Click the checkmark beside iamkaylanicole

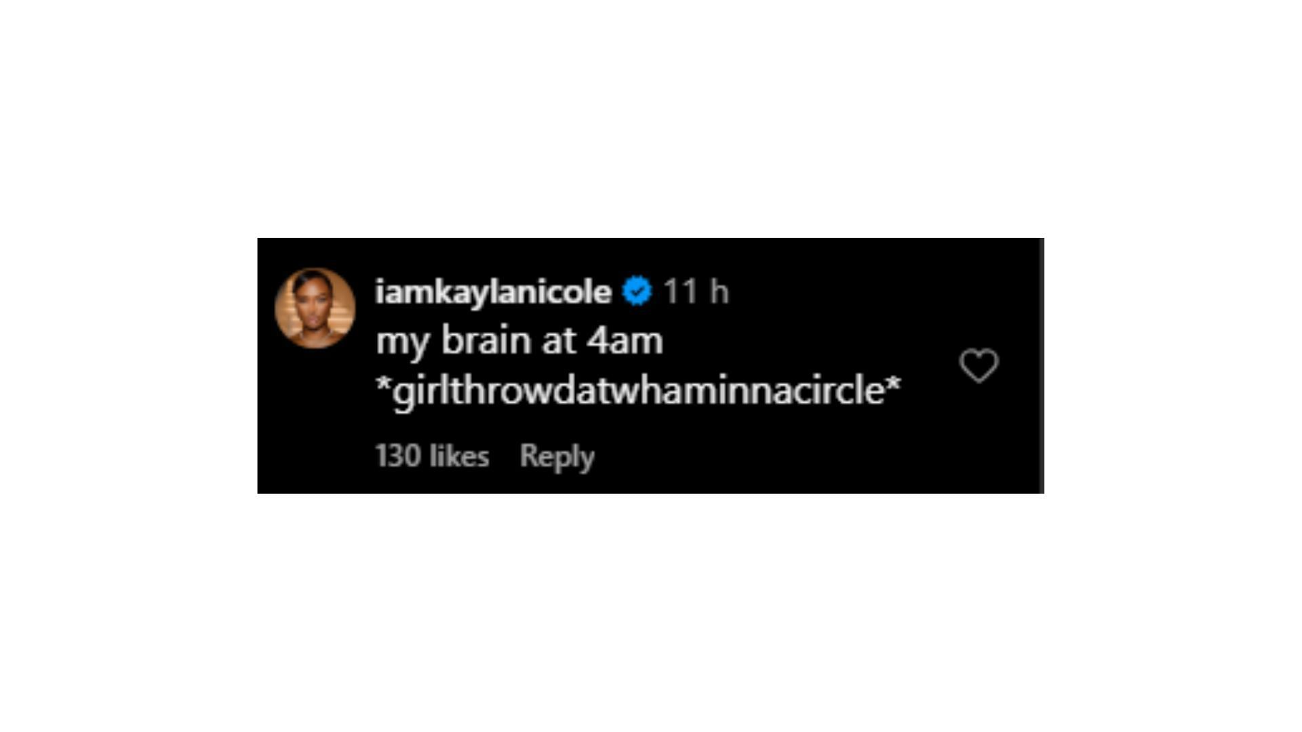click(x=637, y=291)
